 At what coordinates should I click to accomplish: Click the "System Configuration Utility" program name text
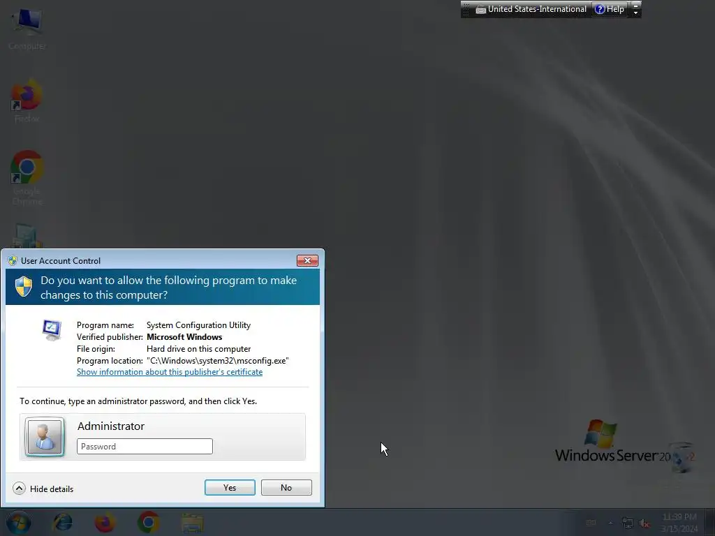pyautogui.click(x=198, y=325)
